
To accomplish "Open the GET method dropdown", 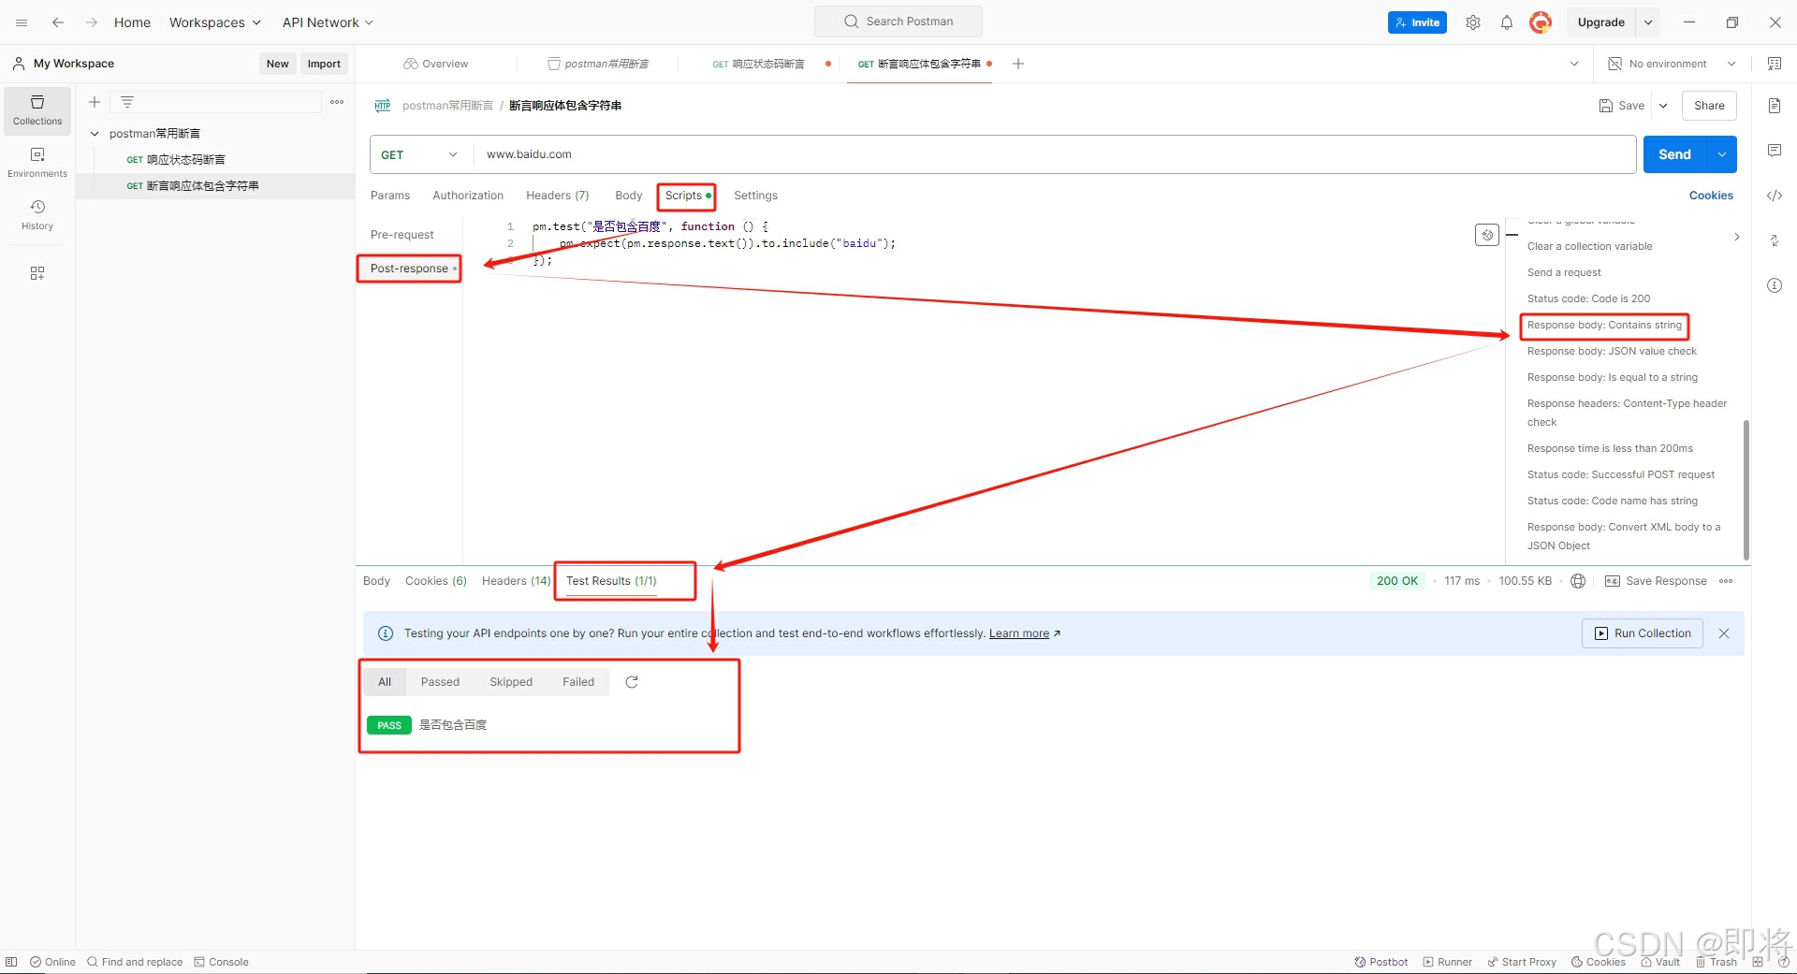I will (x=419, y=154).
